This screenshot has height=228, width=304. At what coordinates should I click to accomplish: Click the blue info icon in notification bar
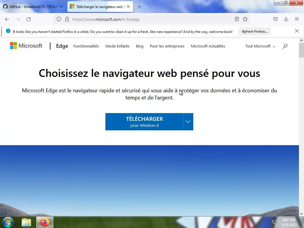click(8, 31)
